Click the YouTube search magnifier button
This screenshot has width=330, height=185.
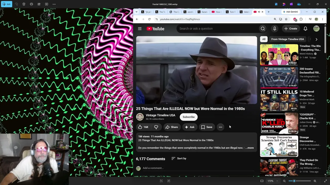point(263,29)
